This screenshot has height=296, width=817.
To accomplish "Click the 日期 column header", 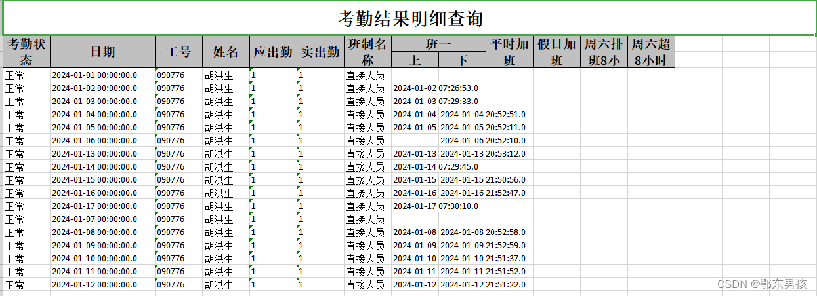I will tap(103, 52).
